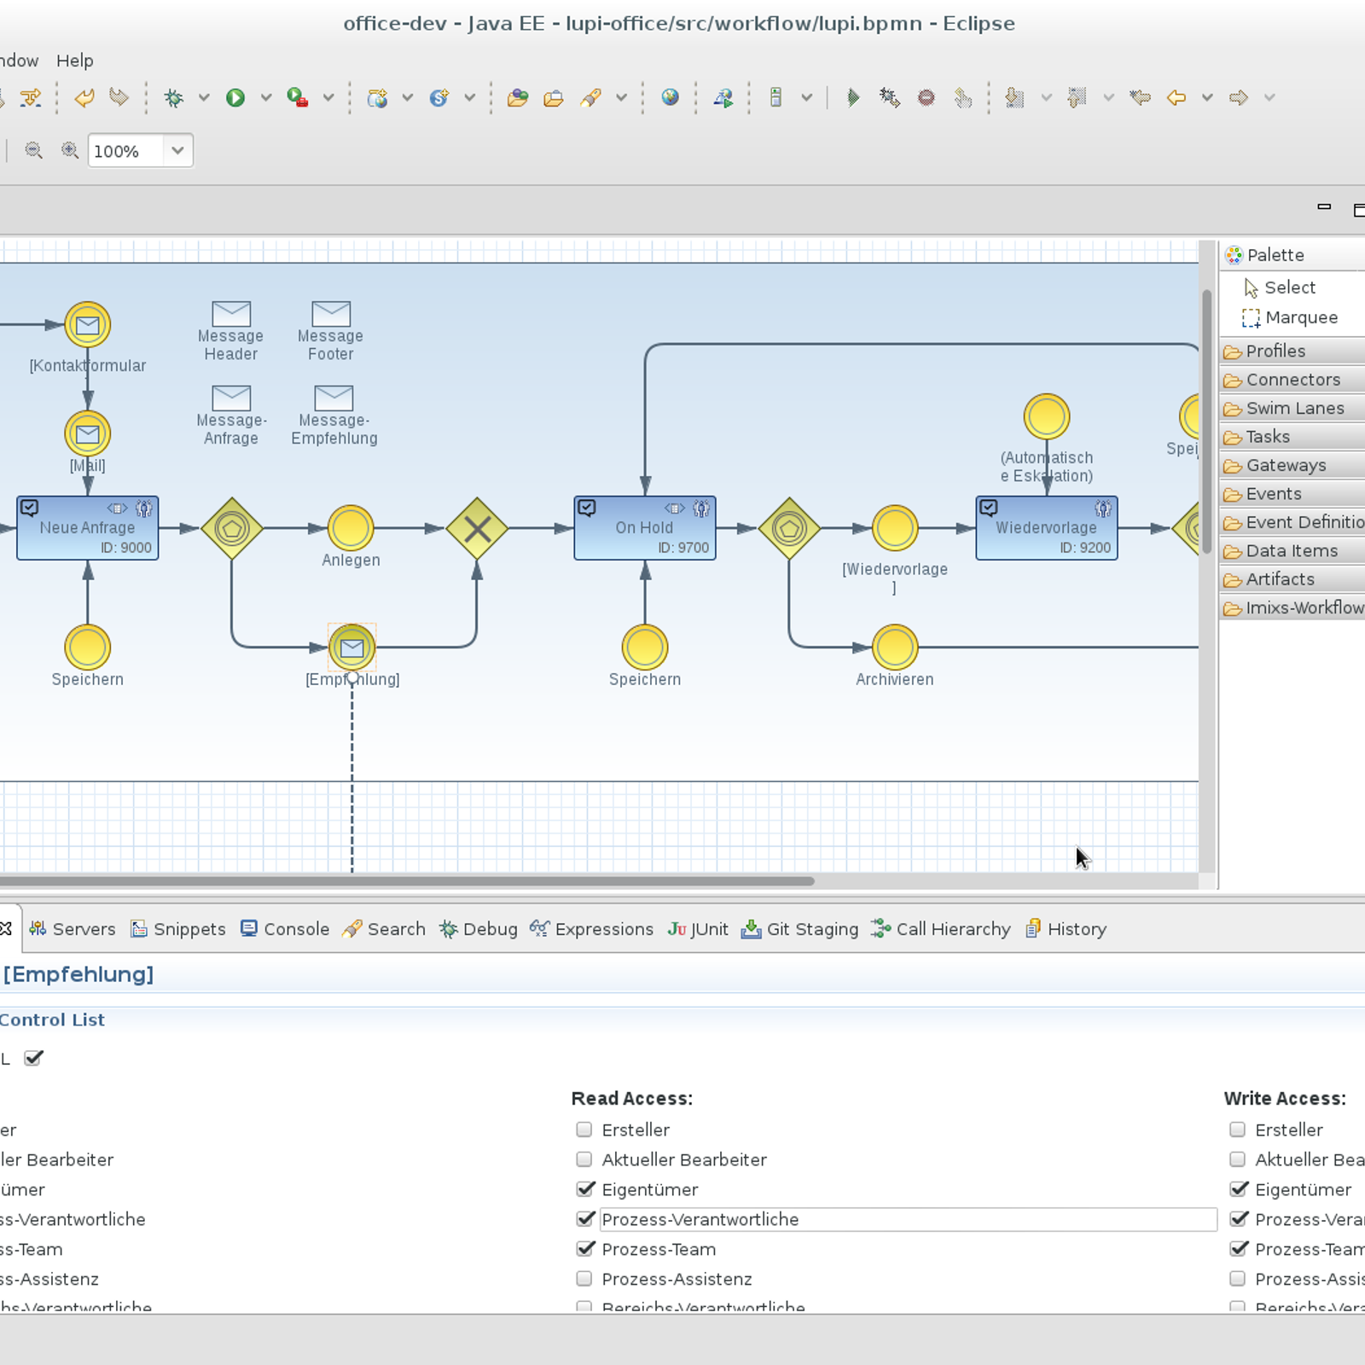Open the Events palette drawer

click(x=1292, y=494)
